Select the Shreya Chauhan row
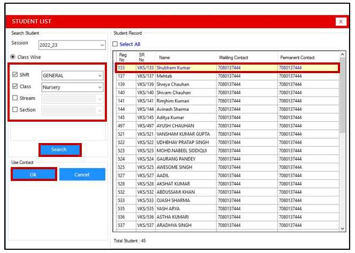 (x=228, y=84)
